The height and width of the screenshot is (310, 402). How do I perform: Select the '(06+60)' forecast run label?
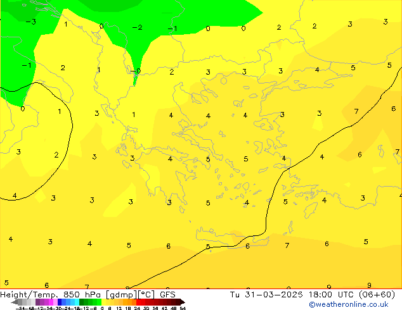point(377,294)
